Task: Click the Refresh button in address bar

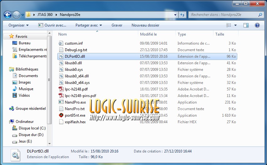Action: coord(182,15)
